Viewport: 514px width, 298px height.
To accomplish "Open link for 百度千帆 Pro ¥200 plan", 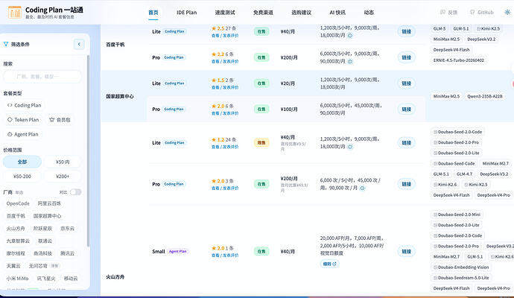I will point(406,57).
